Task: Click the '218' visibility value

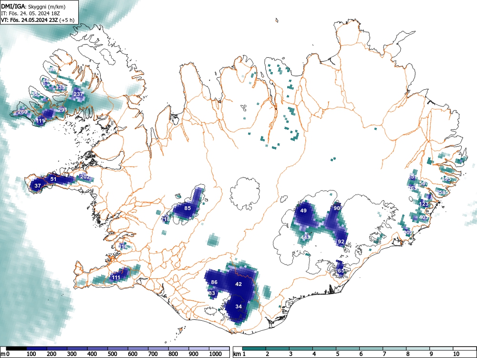Action: tap(166, 219)
